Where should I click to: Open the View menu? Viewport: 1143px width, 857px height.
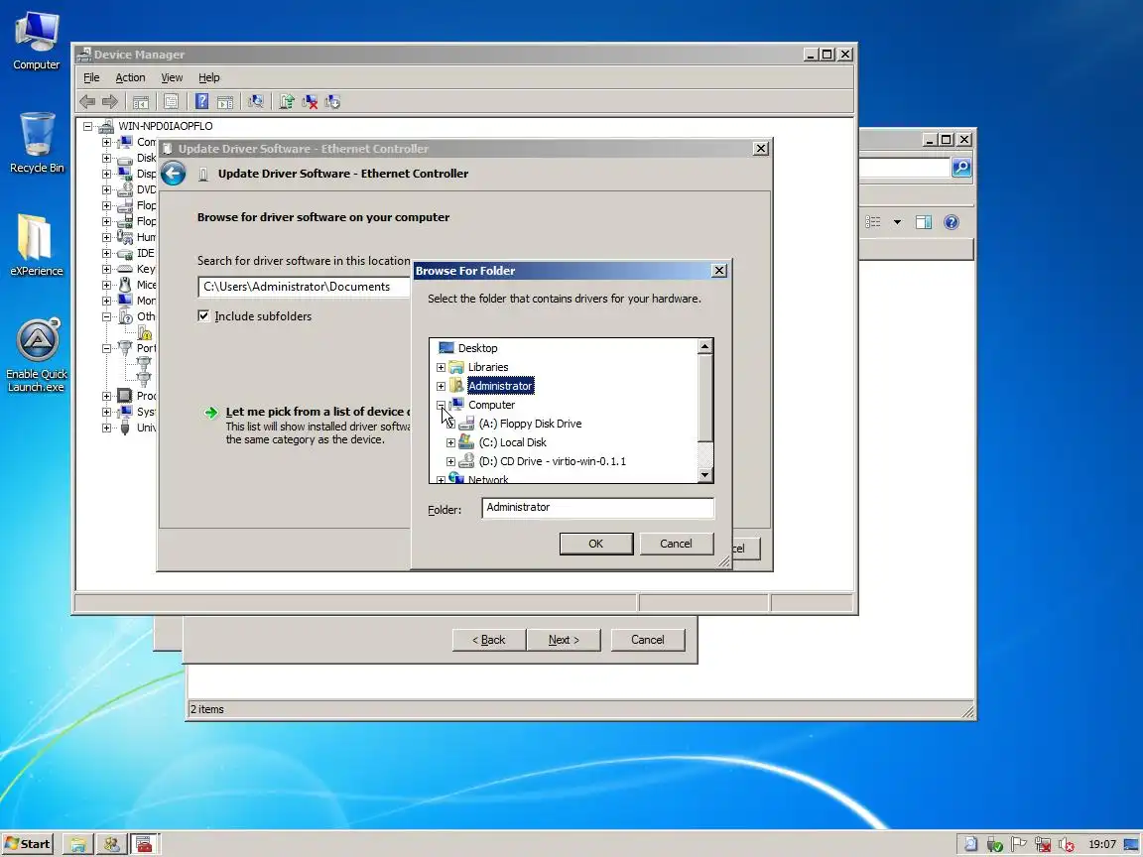[x=172, y=77]
